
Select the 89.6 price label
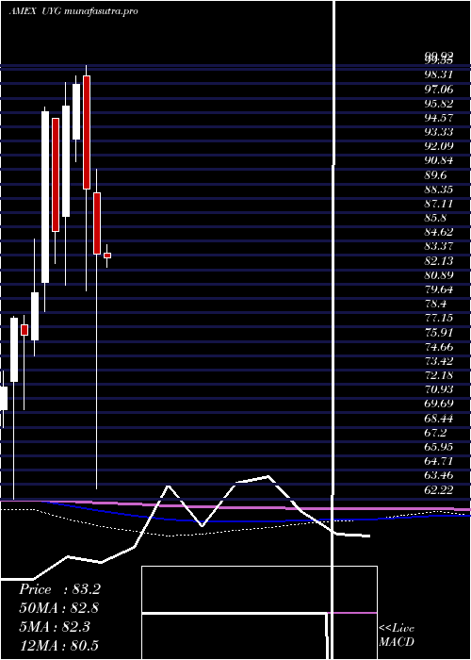(x=435, y=175)
